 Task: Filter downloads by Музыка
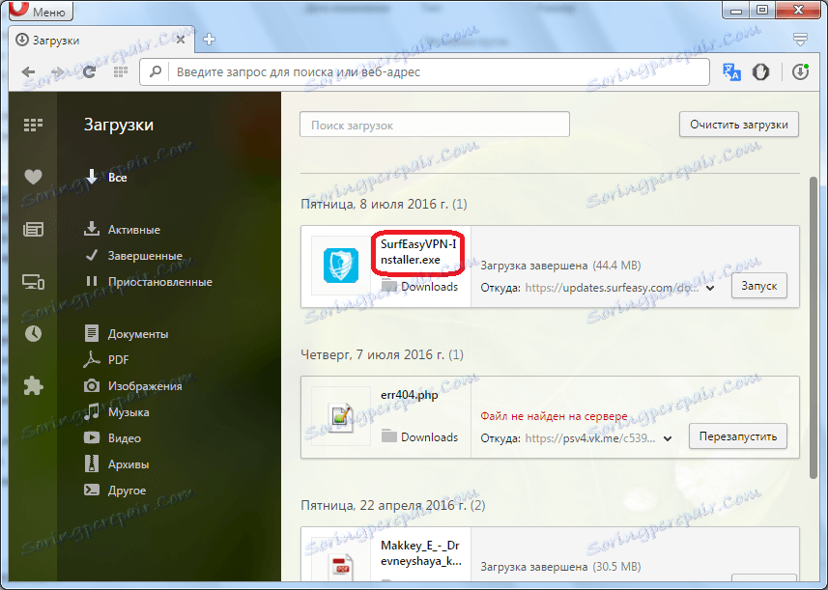click(x=128, y=411)
